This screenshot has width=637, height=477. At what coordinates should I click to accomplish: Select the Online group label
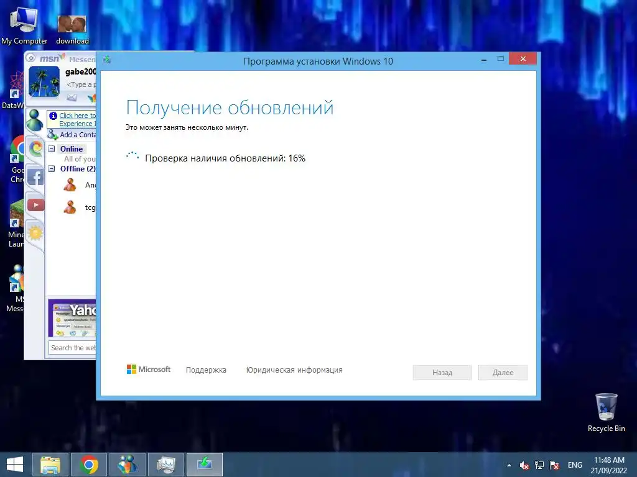coord(72,149)
